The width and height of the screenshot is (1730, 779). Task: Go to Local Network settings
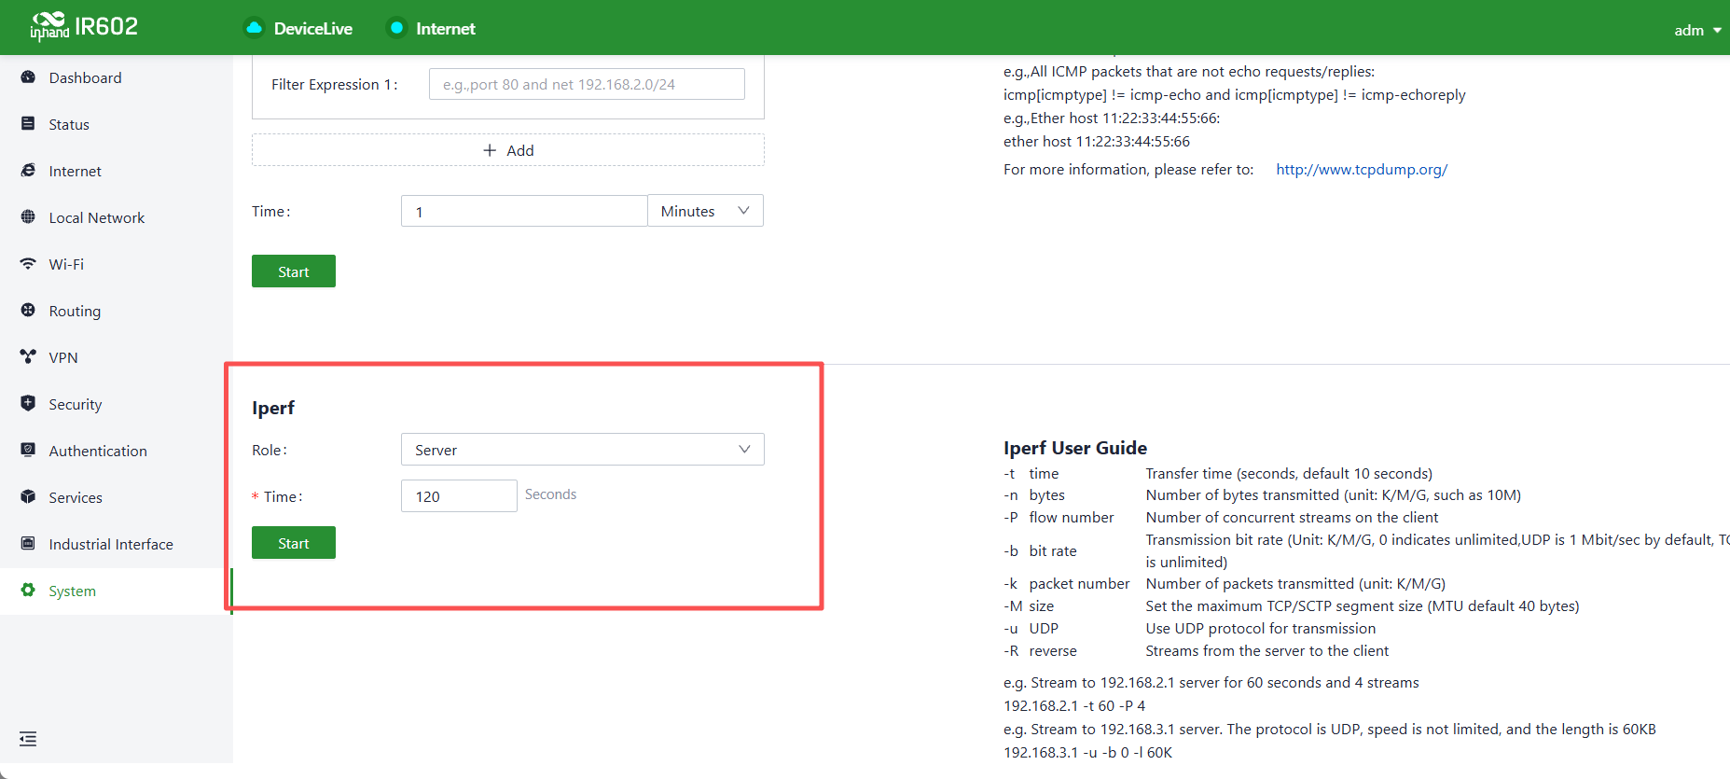(117, 217)
